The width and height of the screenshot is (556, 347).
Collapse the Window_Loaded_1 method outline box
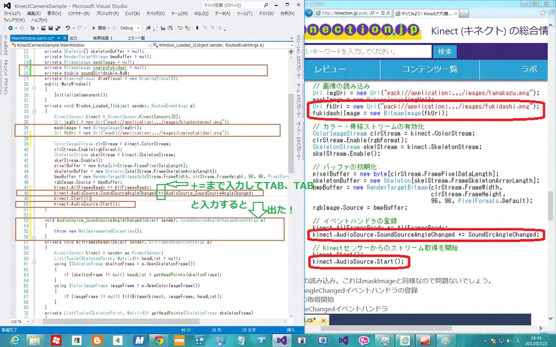pyautogui.click(x=34, y=111)
